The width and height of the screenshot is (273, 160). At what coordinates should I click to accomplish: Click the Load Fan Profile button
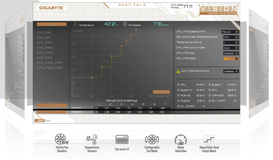click(52, 112)
